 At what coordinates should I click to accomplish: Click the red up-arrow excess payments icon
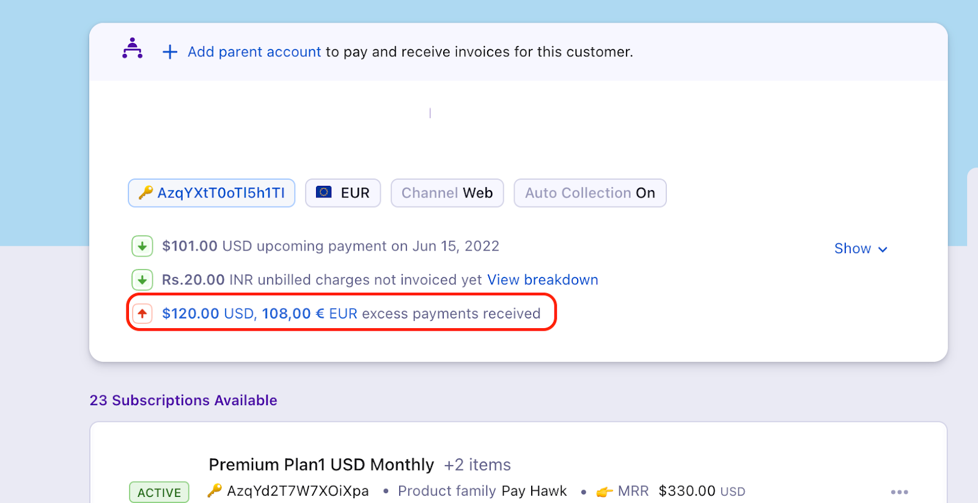pyautogui.click(x=142, y=314)
